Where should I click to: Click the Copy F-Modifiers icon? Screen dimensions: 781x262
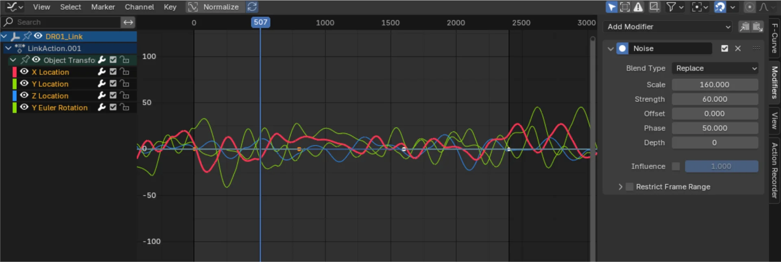click(x=744, y=27)
